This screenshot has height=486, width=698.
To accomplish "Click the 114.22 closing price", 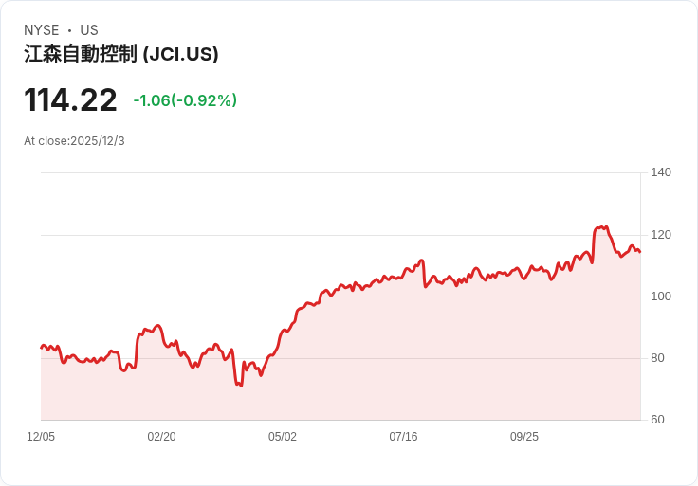I will coord(70,100).
